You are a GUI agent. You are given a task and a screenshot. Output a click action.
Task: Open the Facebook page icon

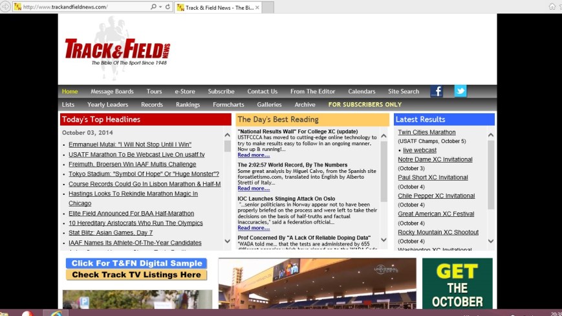click(x=437, y=91)
